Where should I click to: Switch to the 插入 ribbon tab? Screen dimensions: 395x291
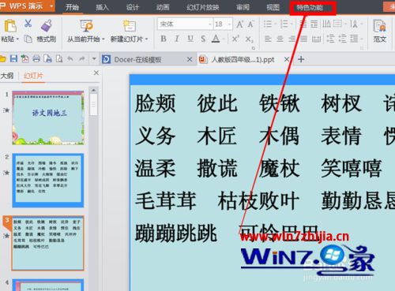click(x=102, y=7)
